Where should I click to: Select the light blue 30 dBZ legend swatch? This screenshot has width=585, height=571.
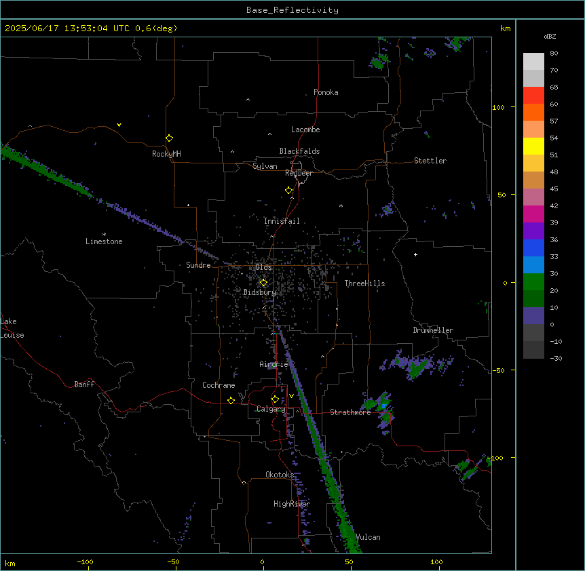[533, 264]
